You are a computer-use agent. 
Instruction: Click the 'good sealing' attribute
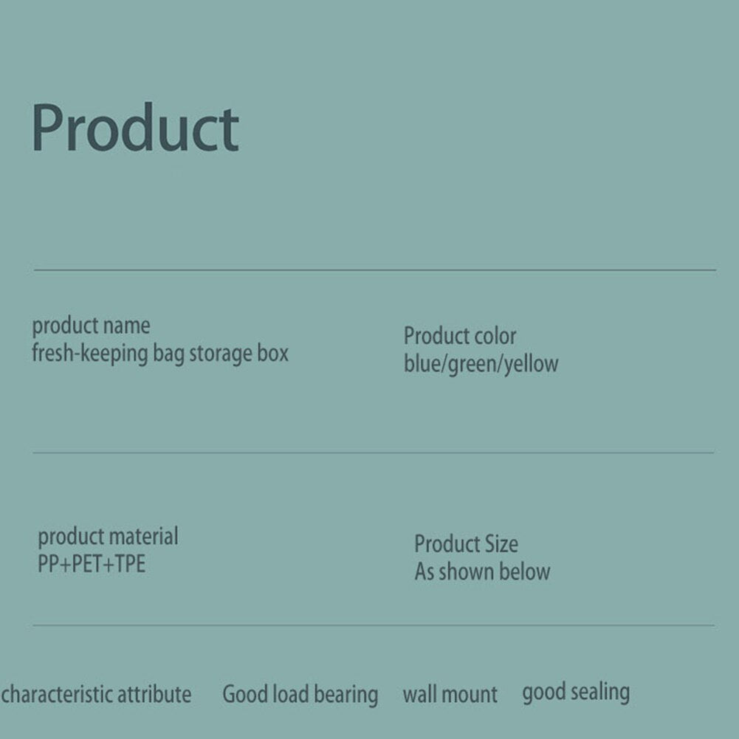pos(576,692)
